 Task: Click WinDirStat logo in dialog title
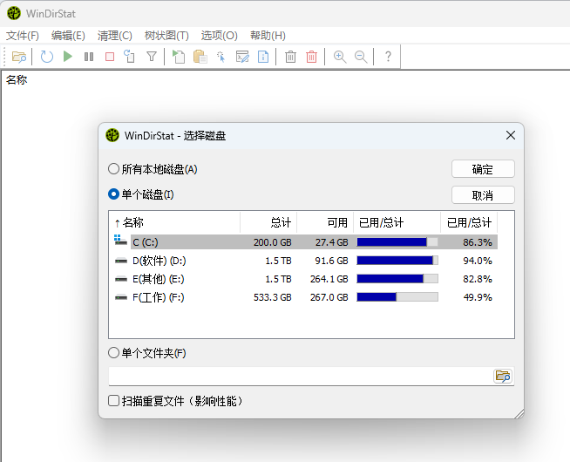(x=112, y=135)
